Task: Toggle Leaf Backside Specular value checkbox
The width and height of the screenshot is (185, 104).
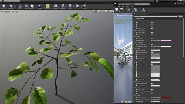Action: tap(152, 52)
